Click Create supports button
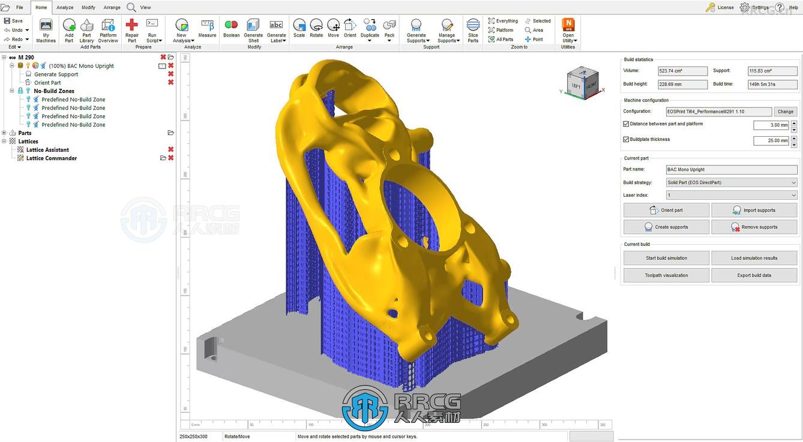Viewport: 803px width, 442px height. coord(666,227)
